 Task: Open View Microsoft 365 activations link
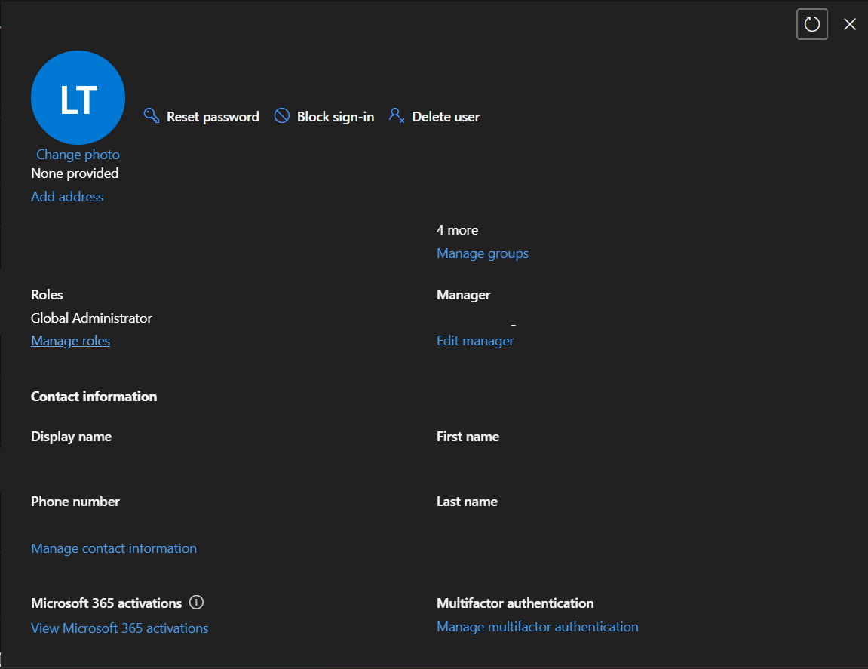tap(120, 628)
